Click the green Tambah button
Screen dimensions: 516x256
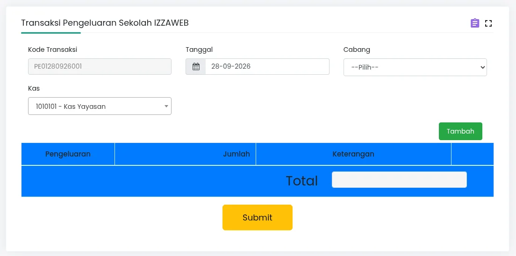[x=460, y=131]
